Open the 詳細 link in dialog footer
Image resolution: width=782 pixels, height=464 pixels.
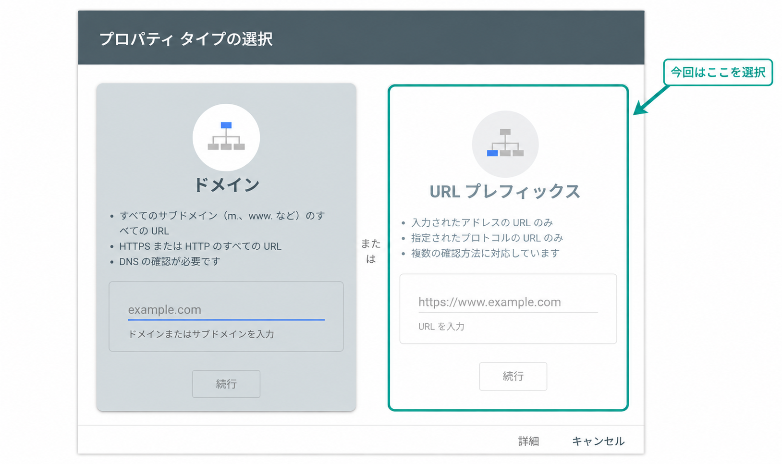pos(528,441)
